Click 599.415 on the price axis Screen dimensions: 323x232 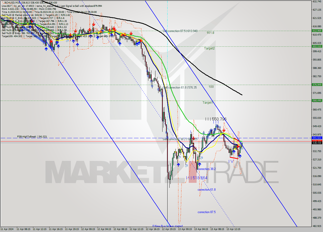317,51
